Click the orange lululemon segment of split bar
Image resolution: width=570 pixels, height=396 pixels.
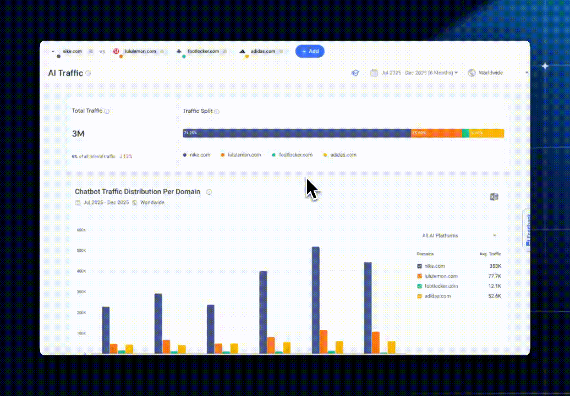pyautogui.click(x=436, y=133)
